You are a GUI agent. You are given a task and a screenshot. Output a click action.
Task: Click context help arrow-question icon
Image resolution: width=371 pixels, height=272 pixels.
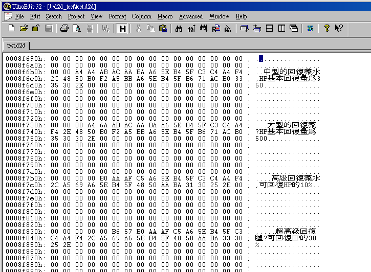(339, 28)
